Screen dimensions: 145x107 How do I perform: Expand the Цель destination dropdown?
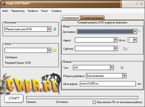coord(49,50)
